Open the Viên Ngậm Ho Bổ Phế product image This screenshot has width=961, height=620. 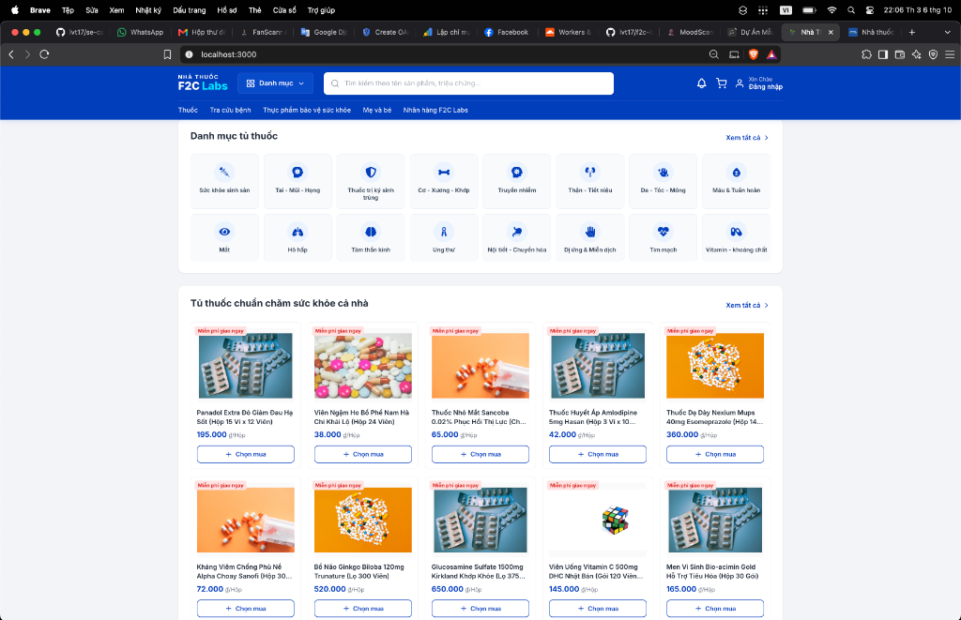[x=363, y=366]
